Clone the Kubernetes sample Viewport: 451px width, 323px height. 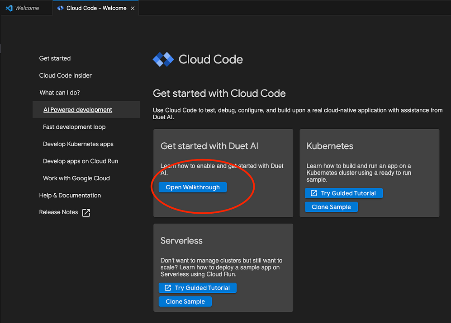(x=331, y=207)
